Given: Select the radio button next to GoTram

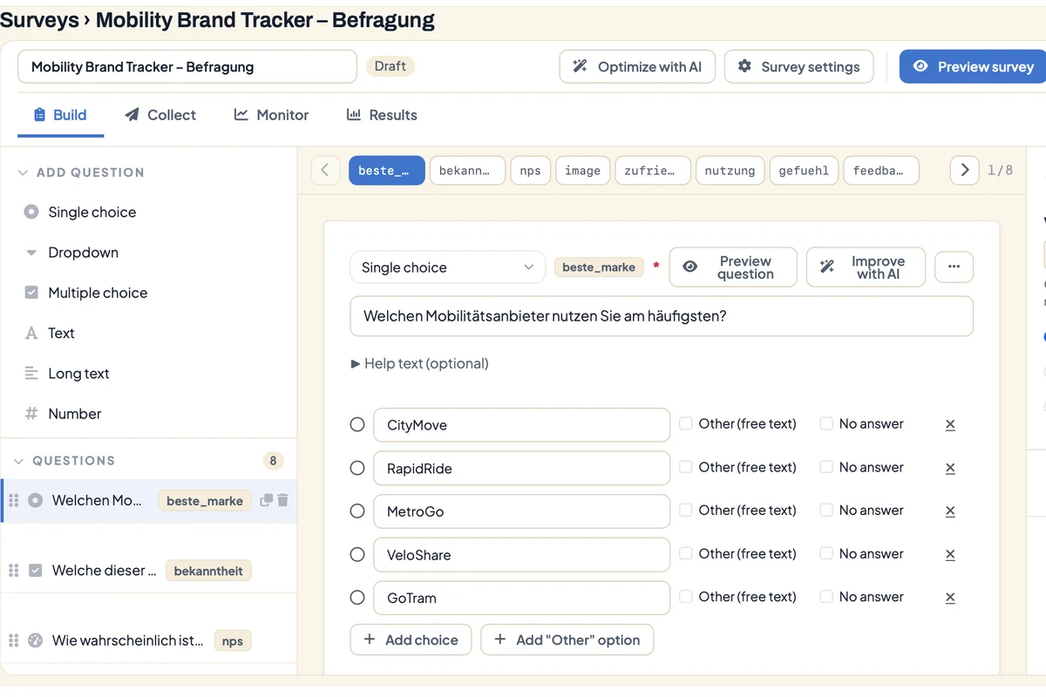Looking at the screenshot, I should (357, 598).
